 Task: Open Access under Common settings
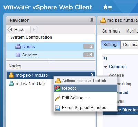116,75
